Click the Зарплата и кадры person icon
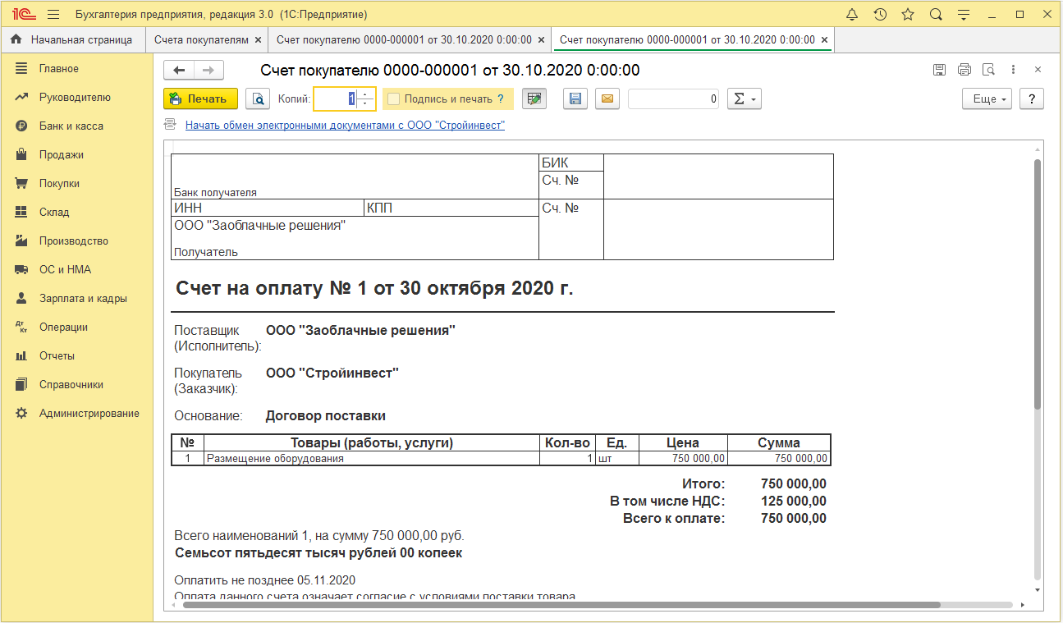Viewport: 1063px width, 623px height. coord(22,299)
